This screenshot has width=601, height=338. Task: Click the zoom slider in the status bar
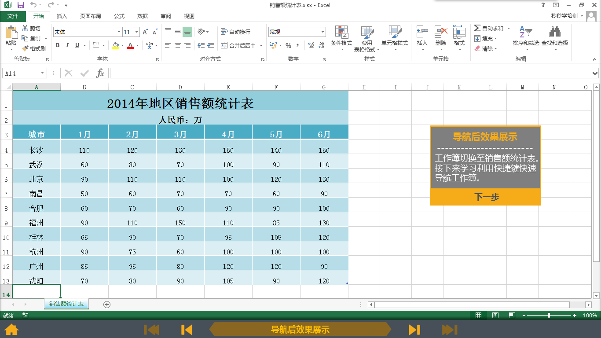click(x=549, y=316)
